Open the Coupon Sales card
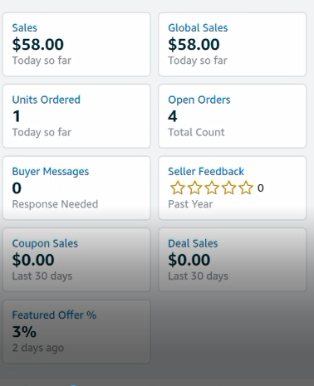 (76, 260)
